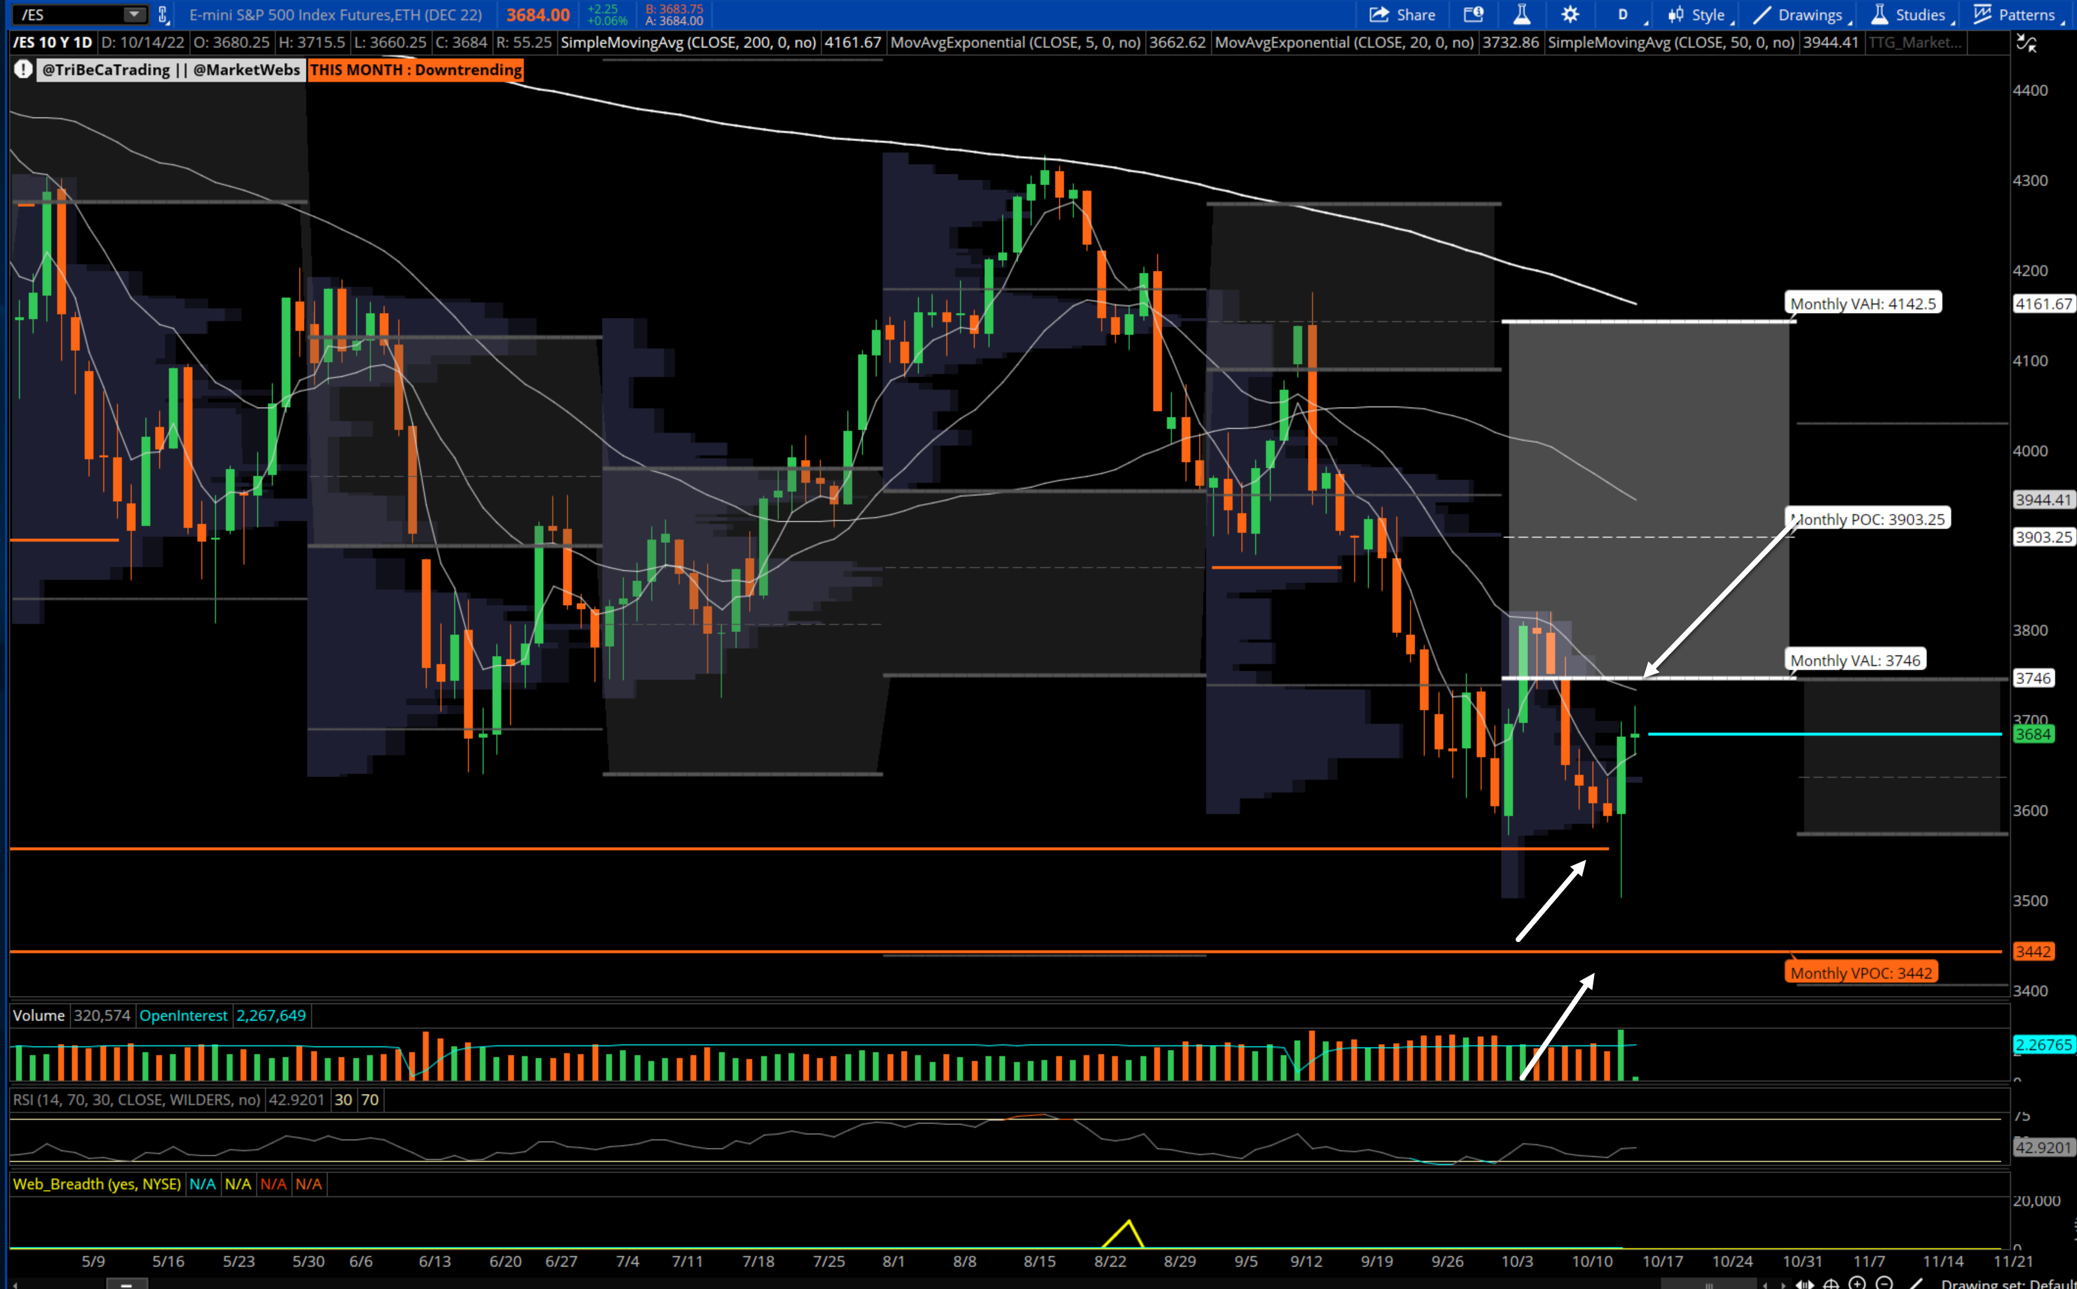Click the zoom in magnifier icon
The height and width of the screenshot is (1289, 2077).
pos(1858,1282)
